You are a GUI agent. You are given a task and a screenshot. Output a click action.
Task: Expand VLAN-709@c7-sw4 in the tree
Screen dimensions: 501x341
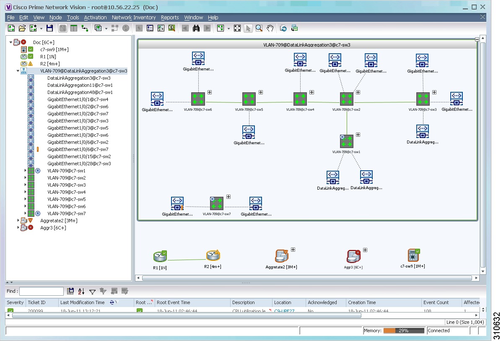25,192
